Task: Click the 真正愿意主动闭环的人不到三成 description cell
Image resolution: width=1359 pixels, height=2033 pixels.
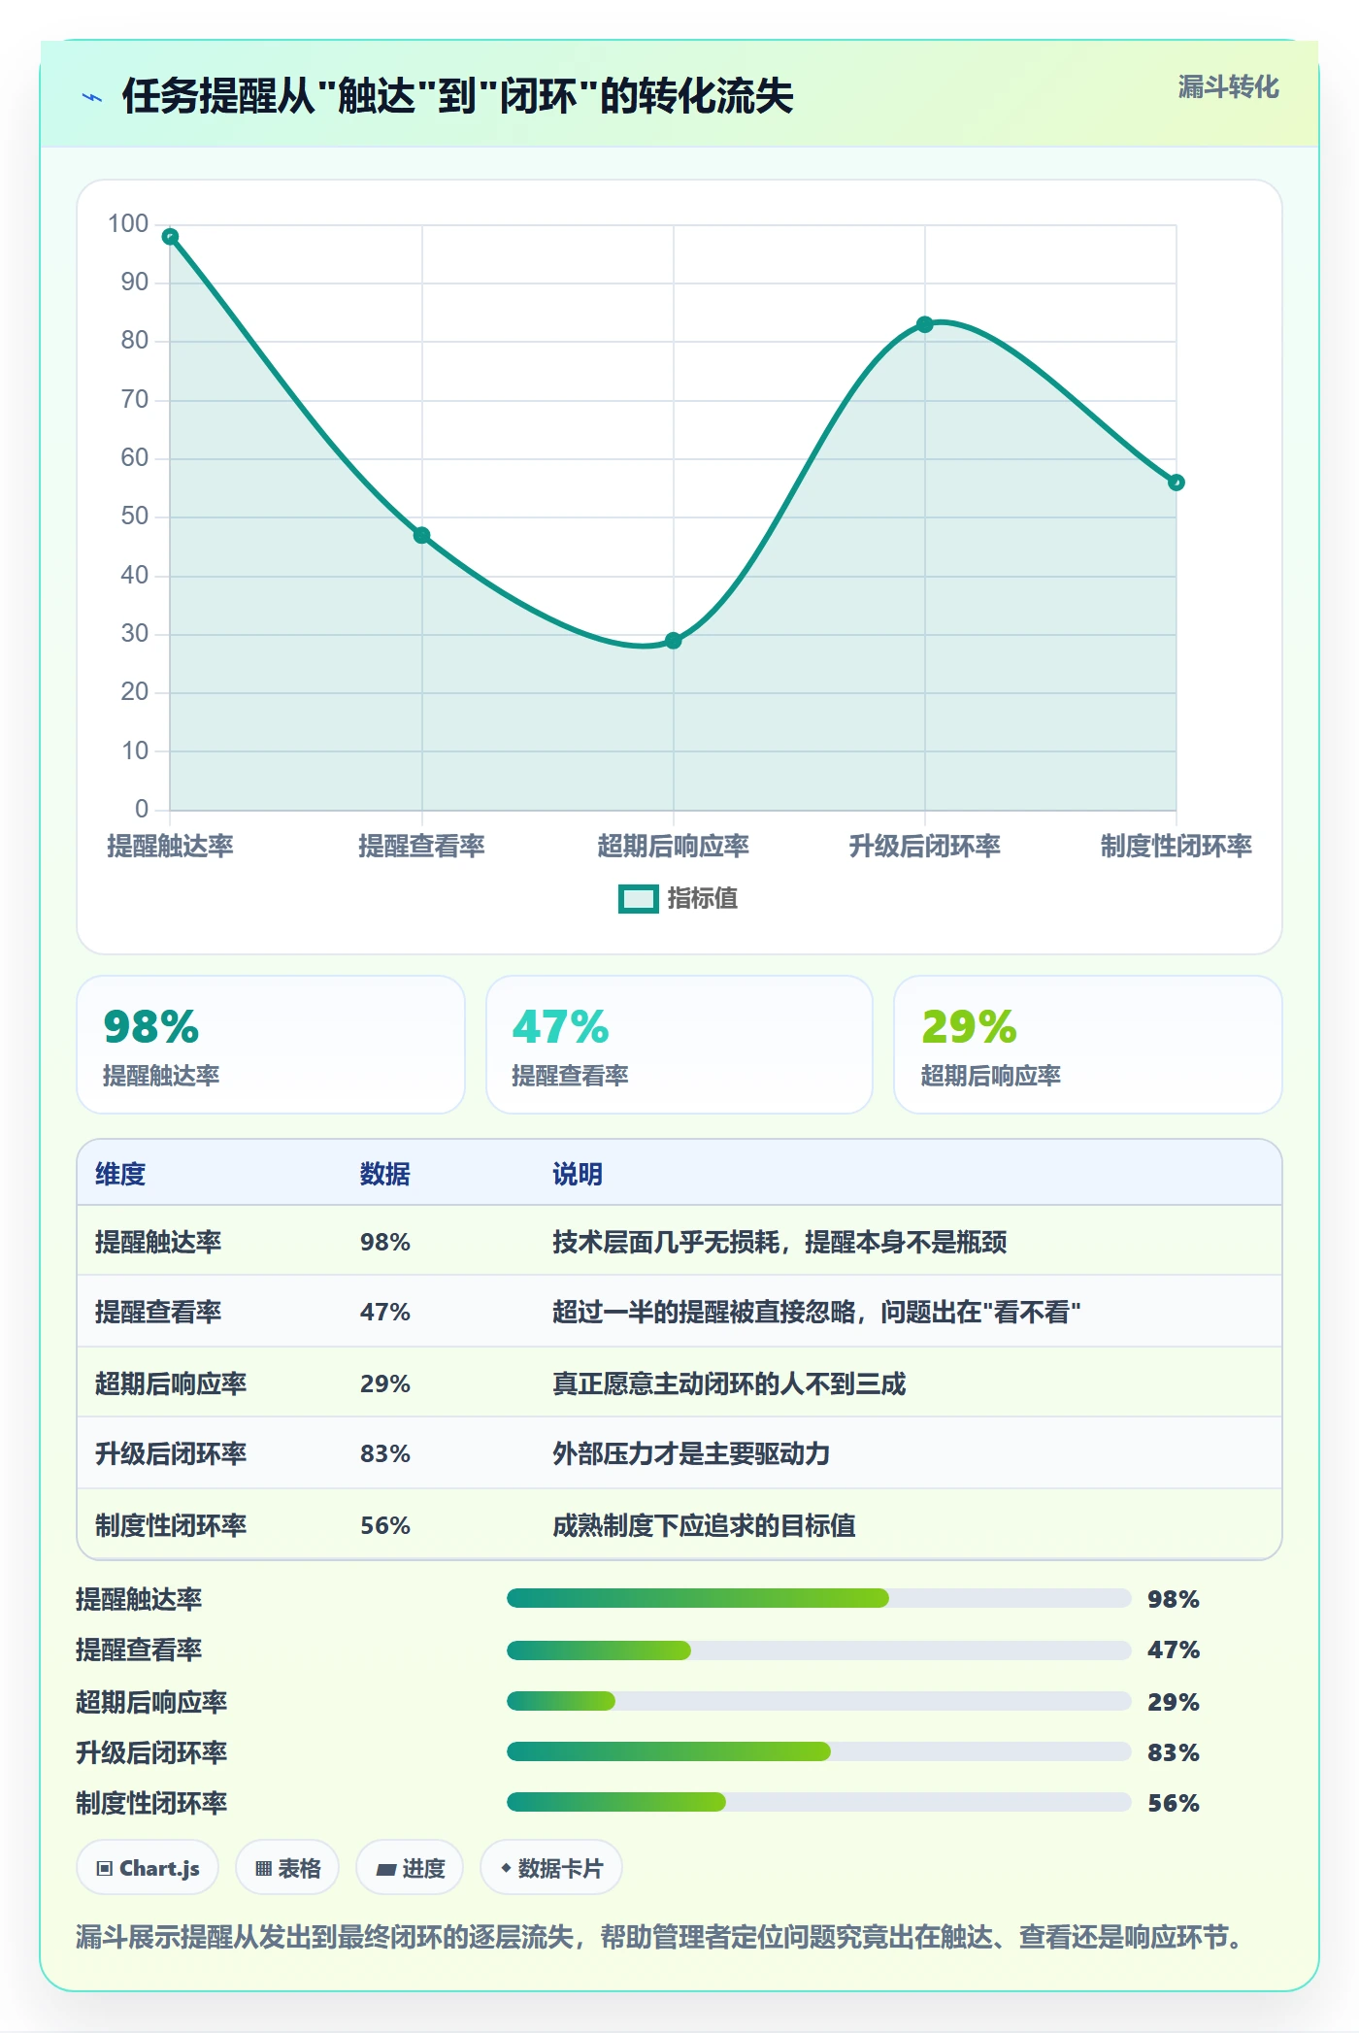Action: click(x=729, y=1383)
